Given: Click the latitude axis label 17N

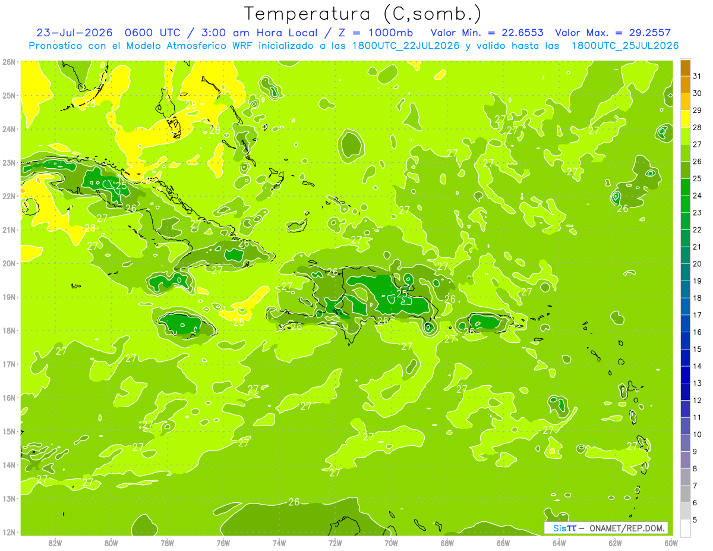Looking at the screenshot, I should [x=9, y=364].
